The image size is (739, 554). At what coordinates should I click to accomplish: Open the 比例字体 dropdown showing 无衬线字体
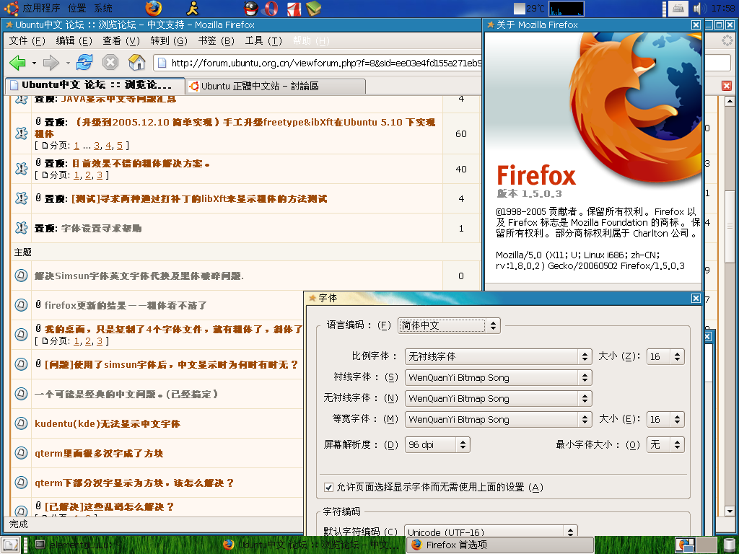pos(498,356)
